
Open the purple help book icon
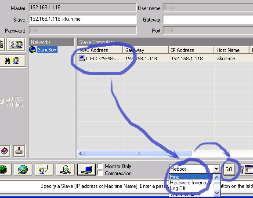(4, 151)
